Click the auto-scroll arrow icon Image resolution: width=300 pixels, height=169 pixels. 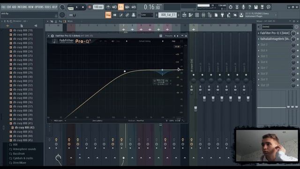(x=114, y=15)
